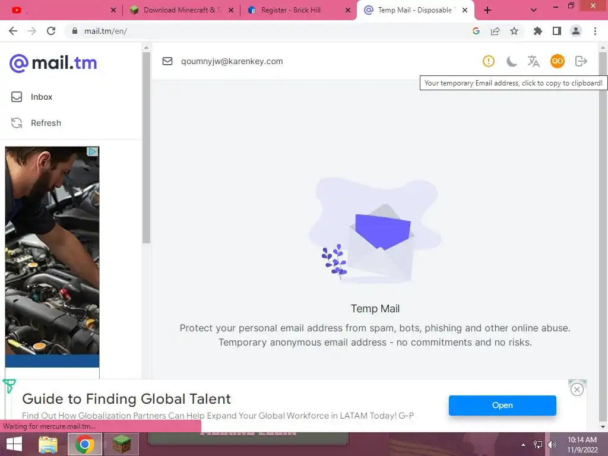Open a new browser tab
Image resolution: width=608 pixels, height=456 pixels.
487,10
